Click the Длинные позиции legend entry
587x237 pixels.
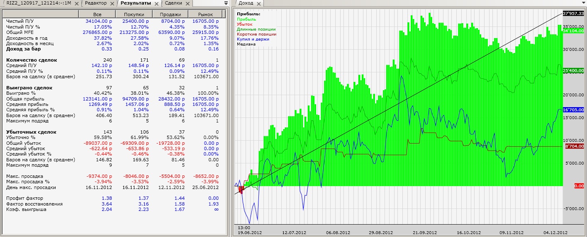(256, 29)
